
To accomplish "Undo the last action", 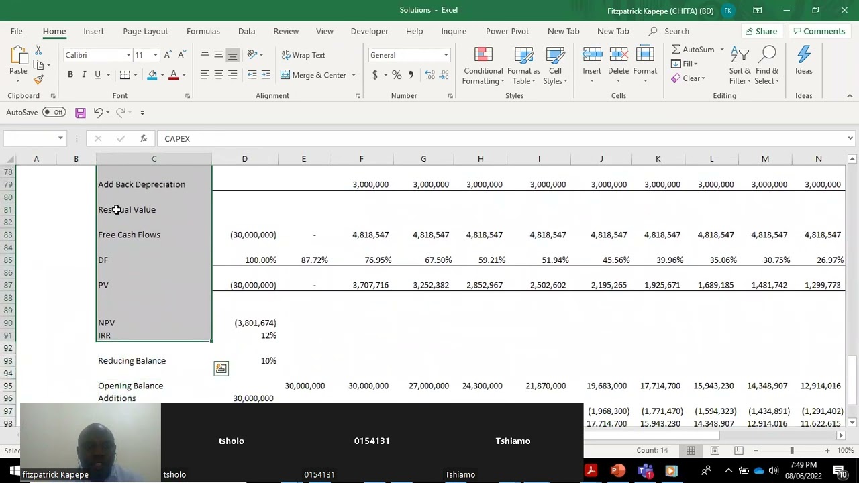I will click(98, 113).
